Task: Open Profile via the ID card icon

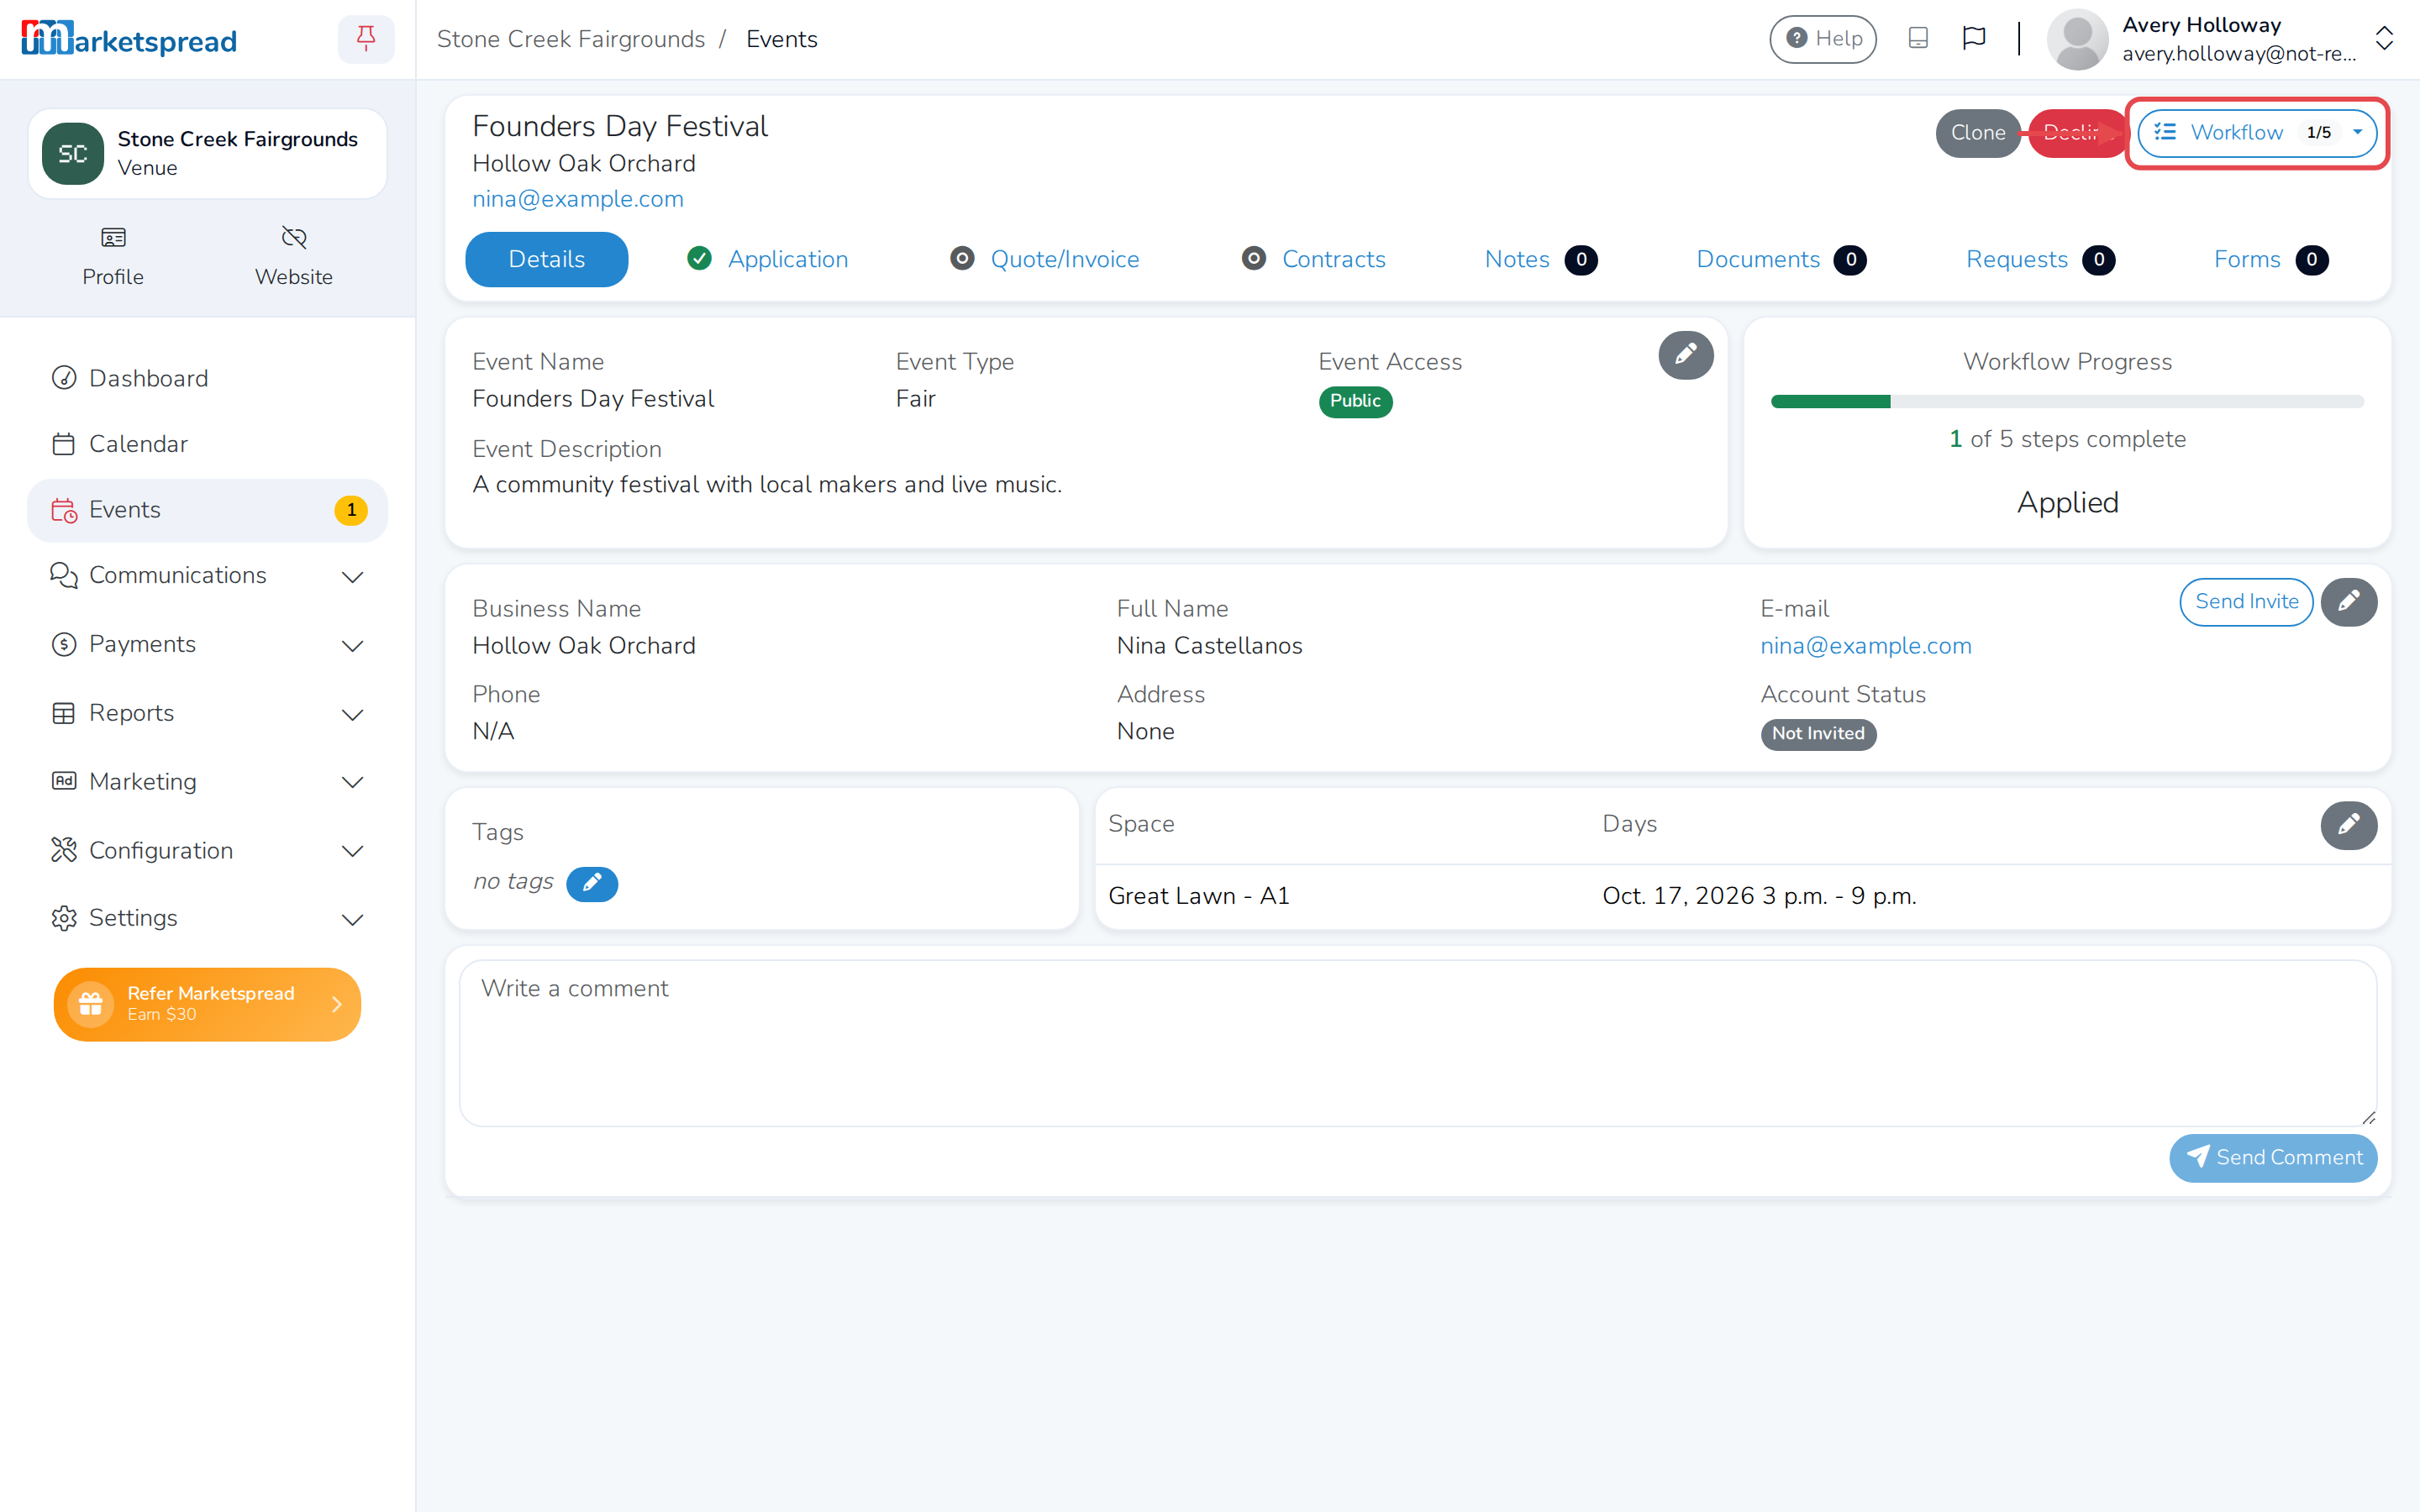Action: (113, 238)
